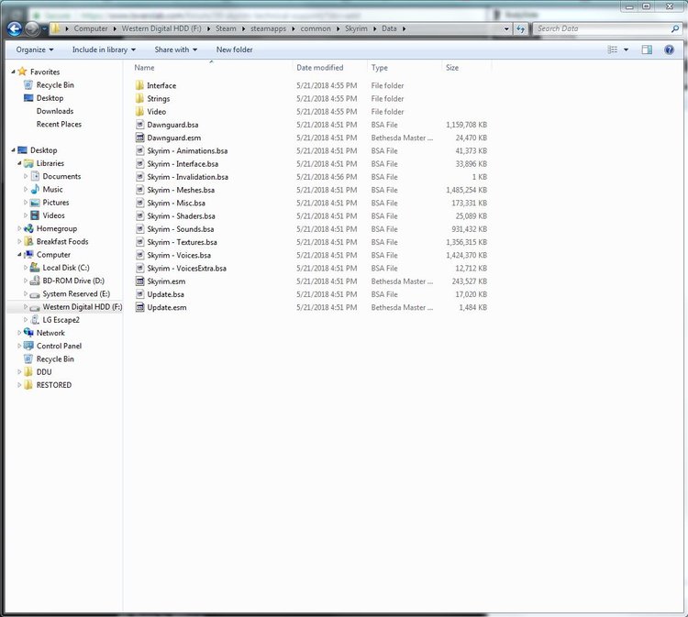The image size is (688, 617).
Task: Change your view icon button
Action: click(613, 50)
